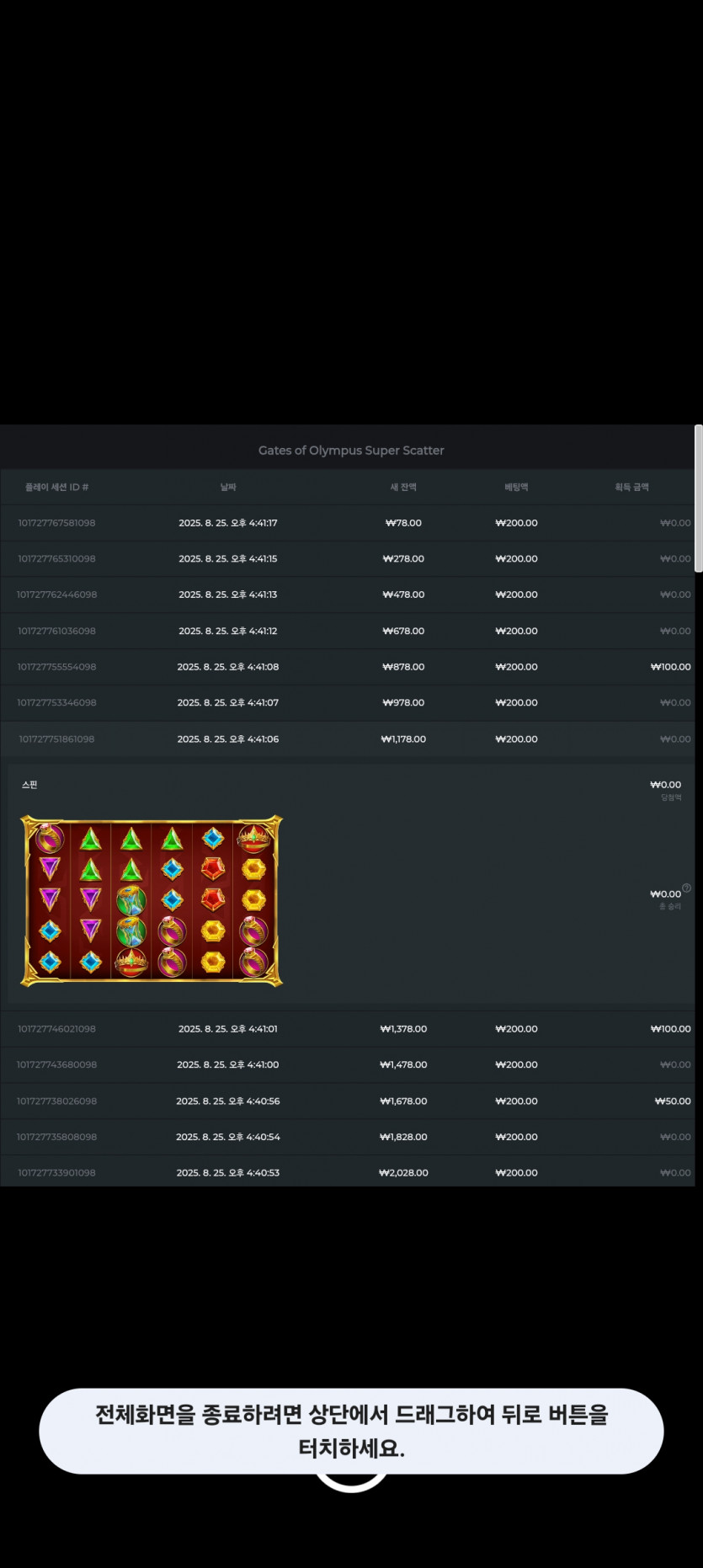This screenshot has width=703, height=1568.
Task: Click the help icon beside 총 승리
Action: (686, 888)
